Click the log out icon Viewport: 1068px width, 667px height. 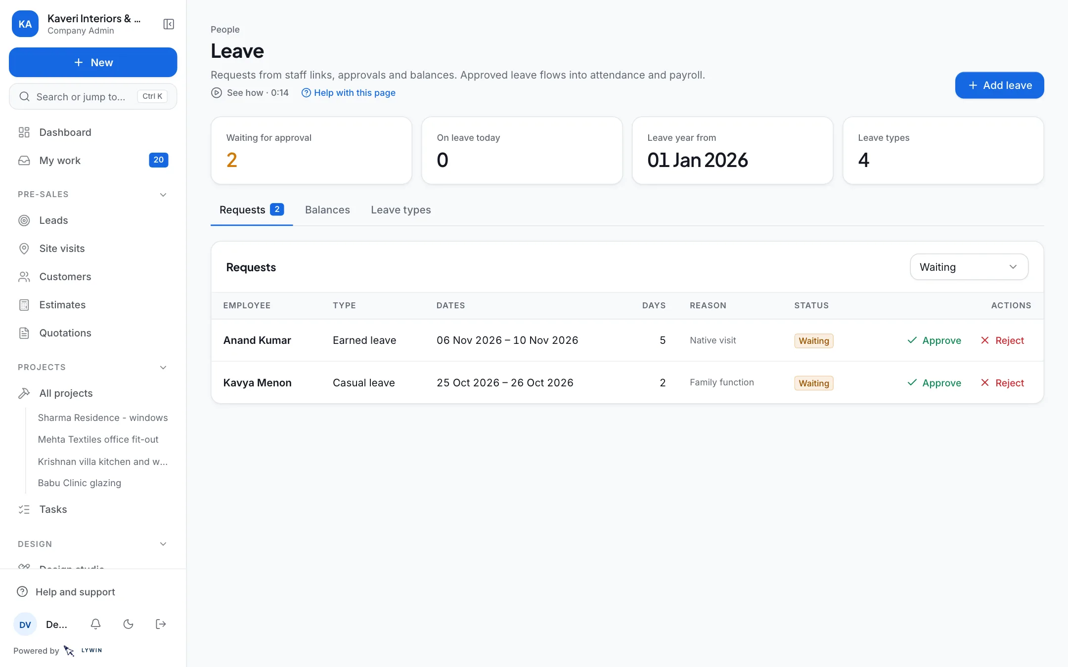tap(161, 624)
